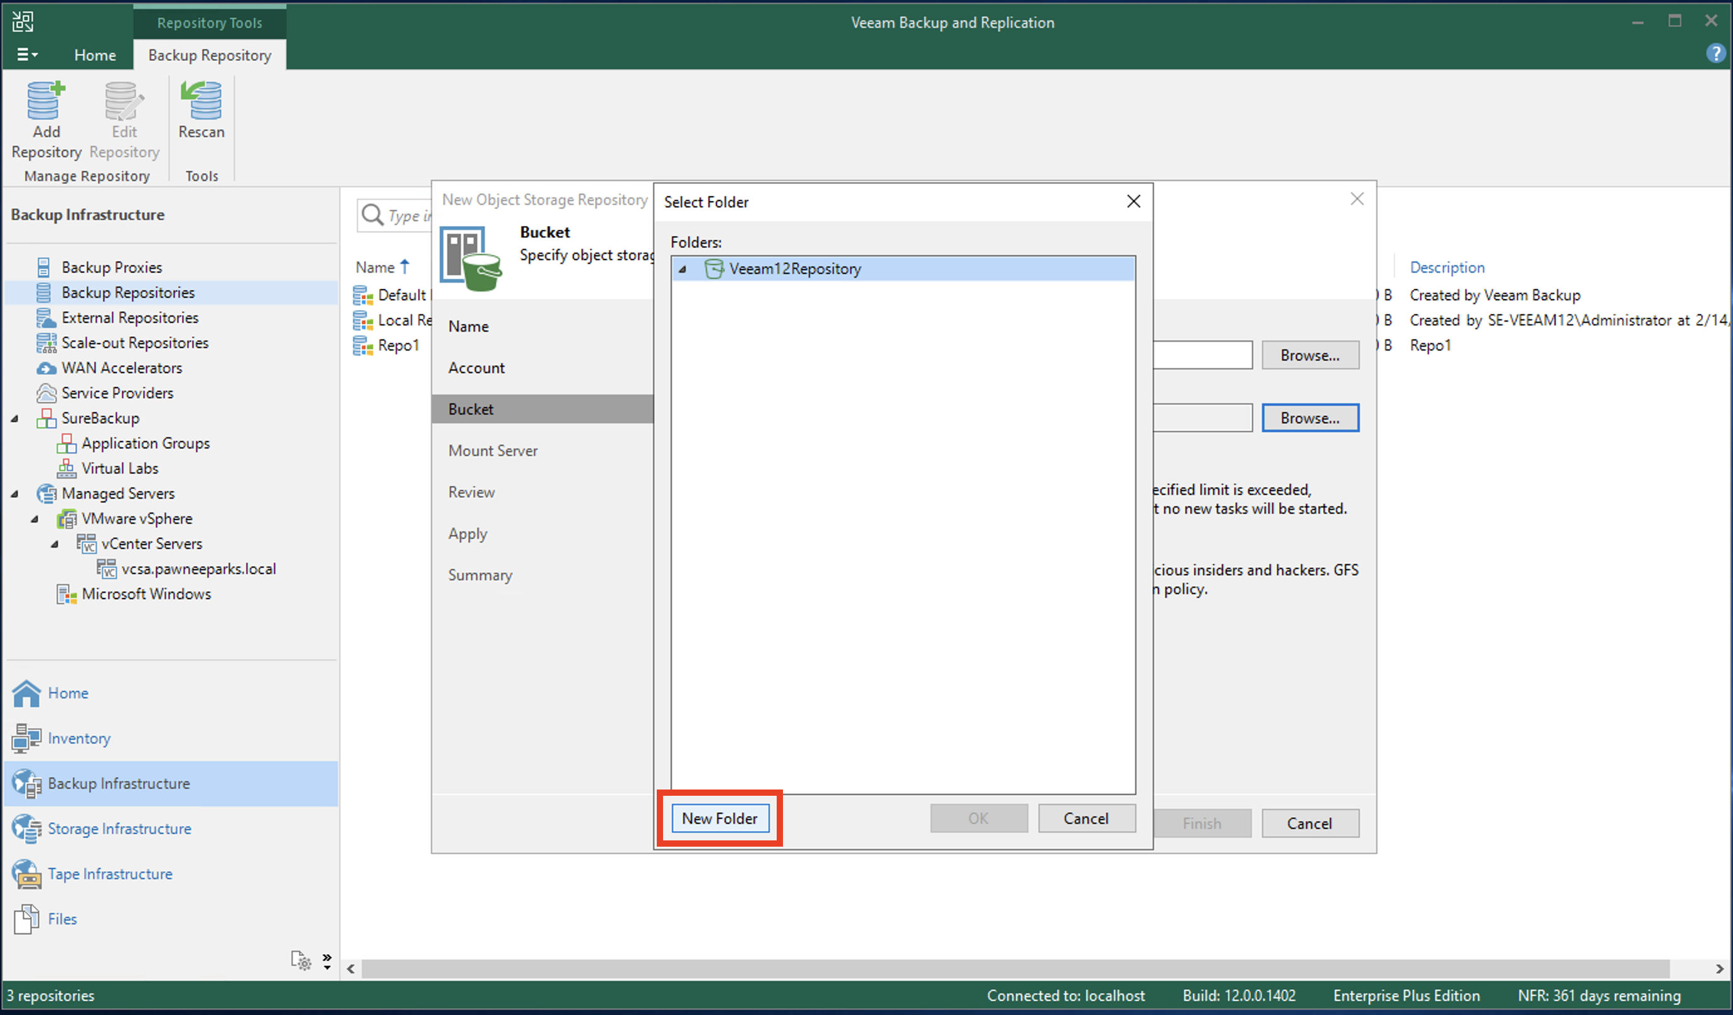Image resolution: width=1733 pixels, height=1015 pixels.
Task: Open the Files navigation pane
Action: pos(62,919)
